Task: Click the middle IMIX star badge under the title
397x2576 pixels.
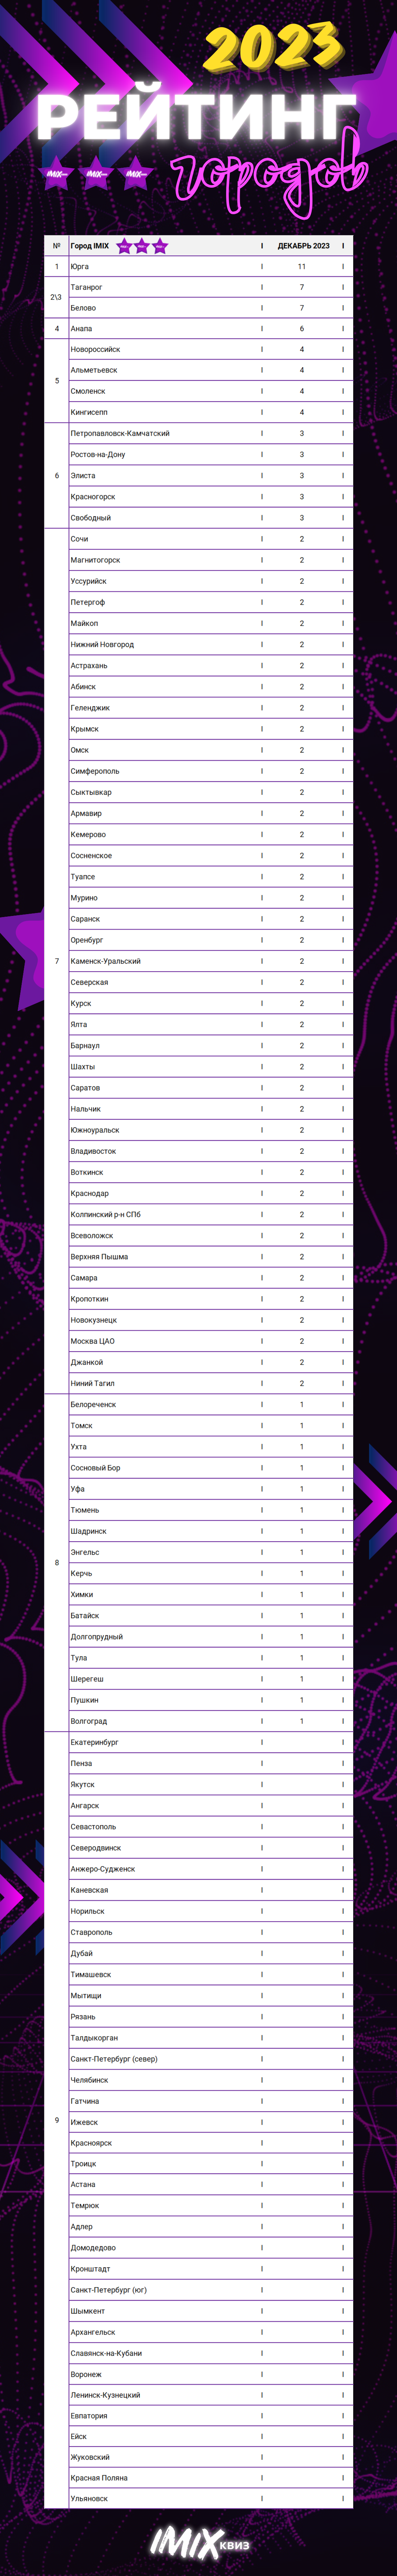Action: [x=96, y=174]
